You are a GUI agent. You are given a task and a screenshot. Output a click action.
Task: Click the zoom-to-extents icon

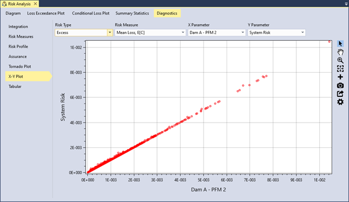340,69
